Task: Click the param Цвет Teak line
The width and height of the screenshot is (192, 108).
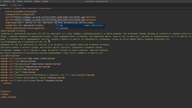Action: pos(18,72)
